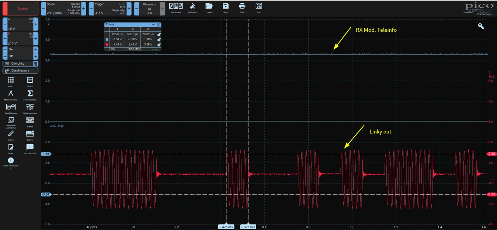497x230 pixels.
Task: Open the Masks tool
Action: (x=30, y=122)
